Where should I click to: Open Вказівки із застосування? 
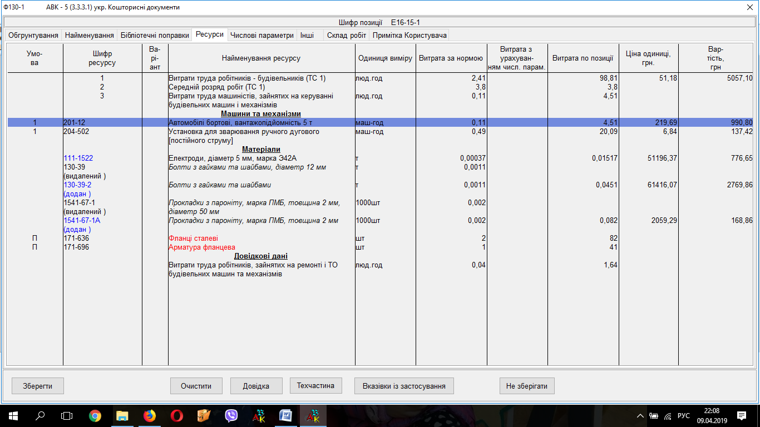(403, 386)
